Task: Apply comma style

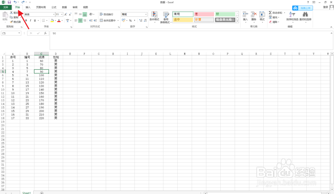Action: click(135, 21)
